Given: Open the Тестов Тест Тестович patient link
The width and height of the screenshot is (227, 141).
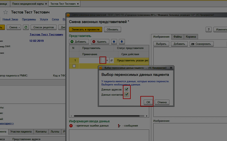Looking at the screenshot, I should pyautogui.click(x=46, y=34).
